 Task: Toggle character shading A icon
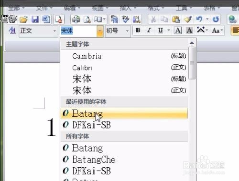coord(189,30)
